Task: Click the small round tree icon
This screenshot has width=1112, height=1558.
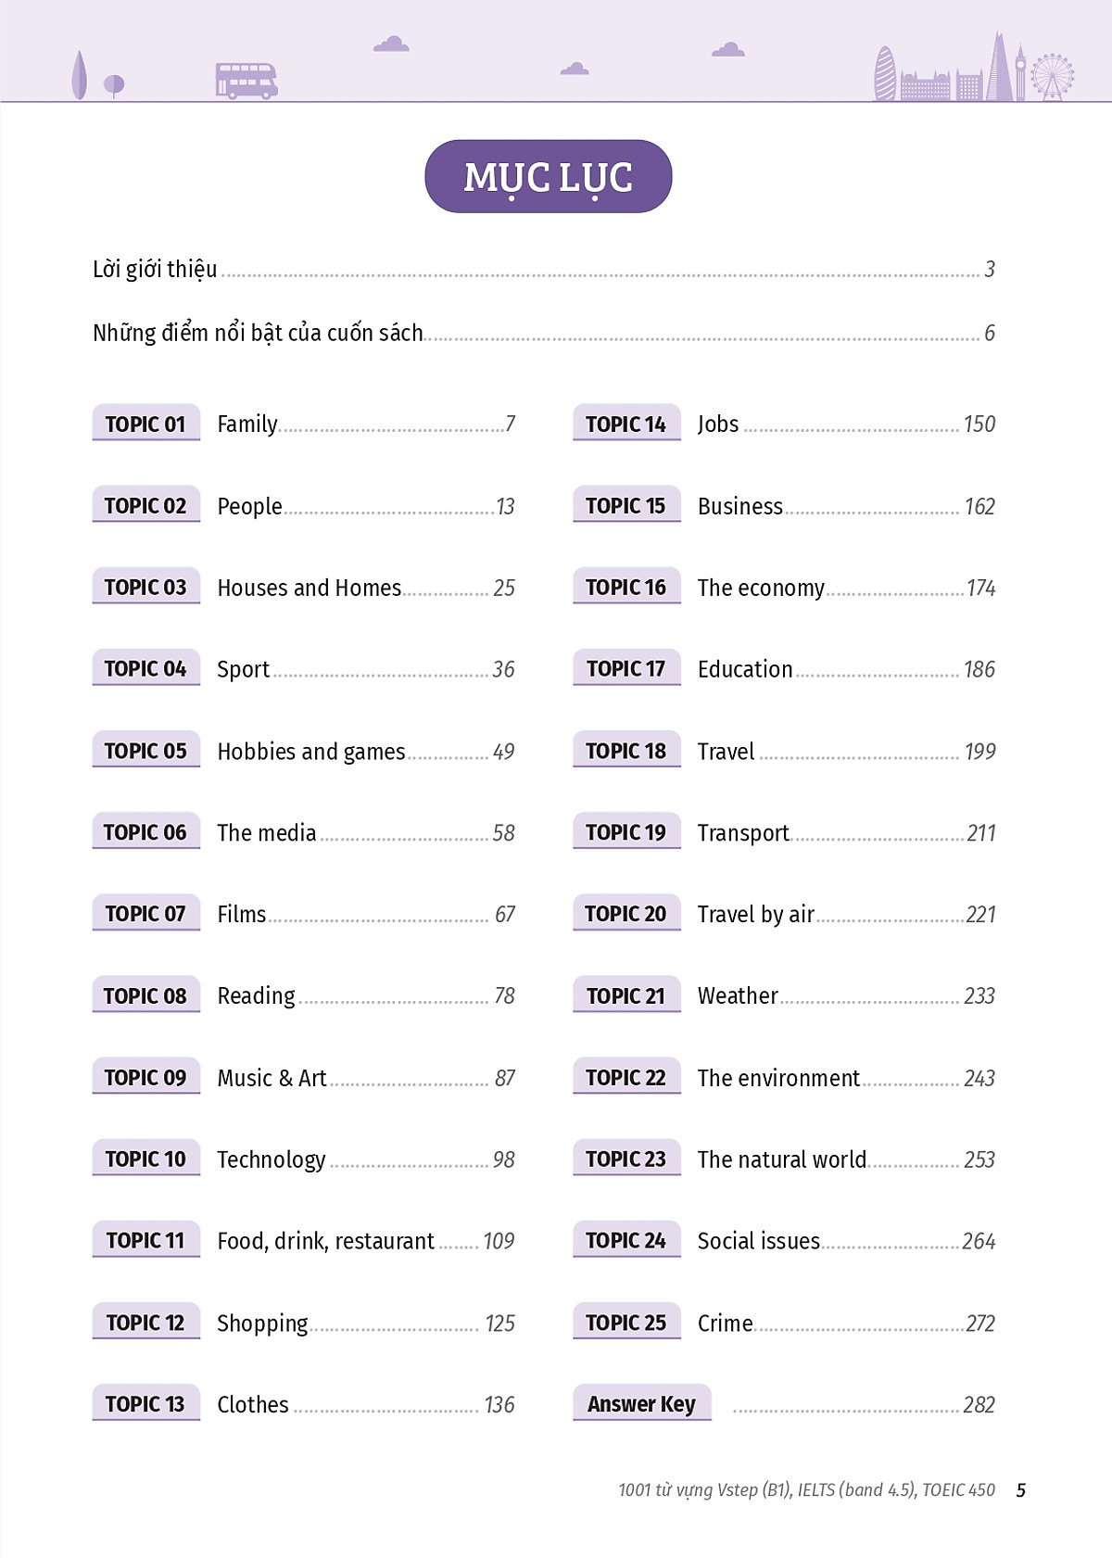Action: pos(114,86)
